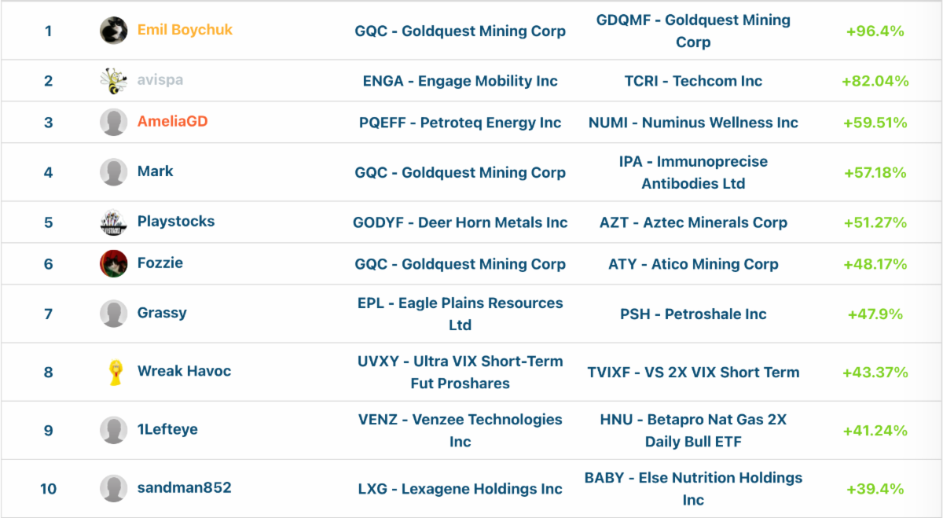Viewport: 943px width, 518px height.
Task: Open NUMI - Numinus Wellness Inc
Action: (x=693, y=123)
